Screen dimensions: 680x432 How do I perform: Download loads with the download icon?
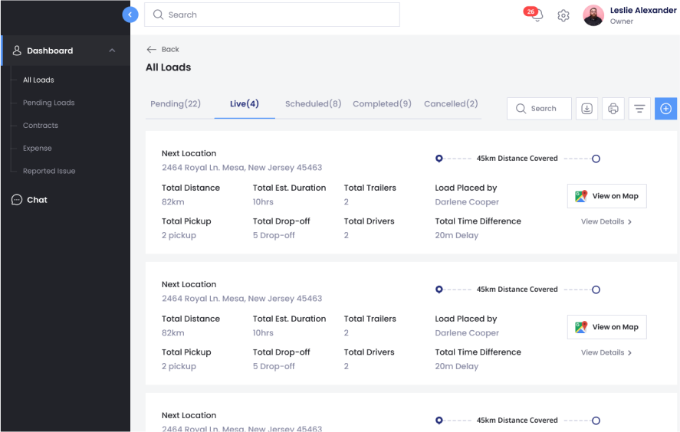(x=586, y=108)
